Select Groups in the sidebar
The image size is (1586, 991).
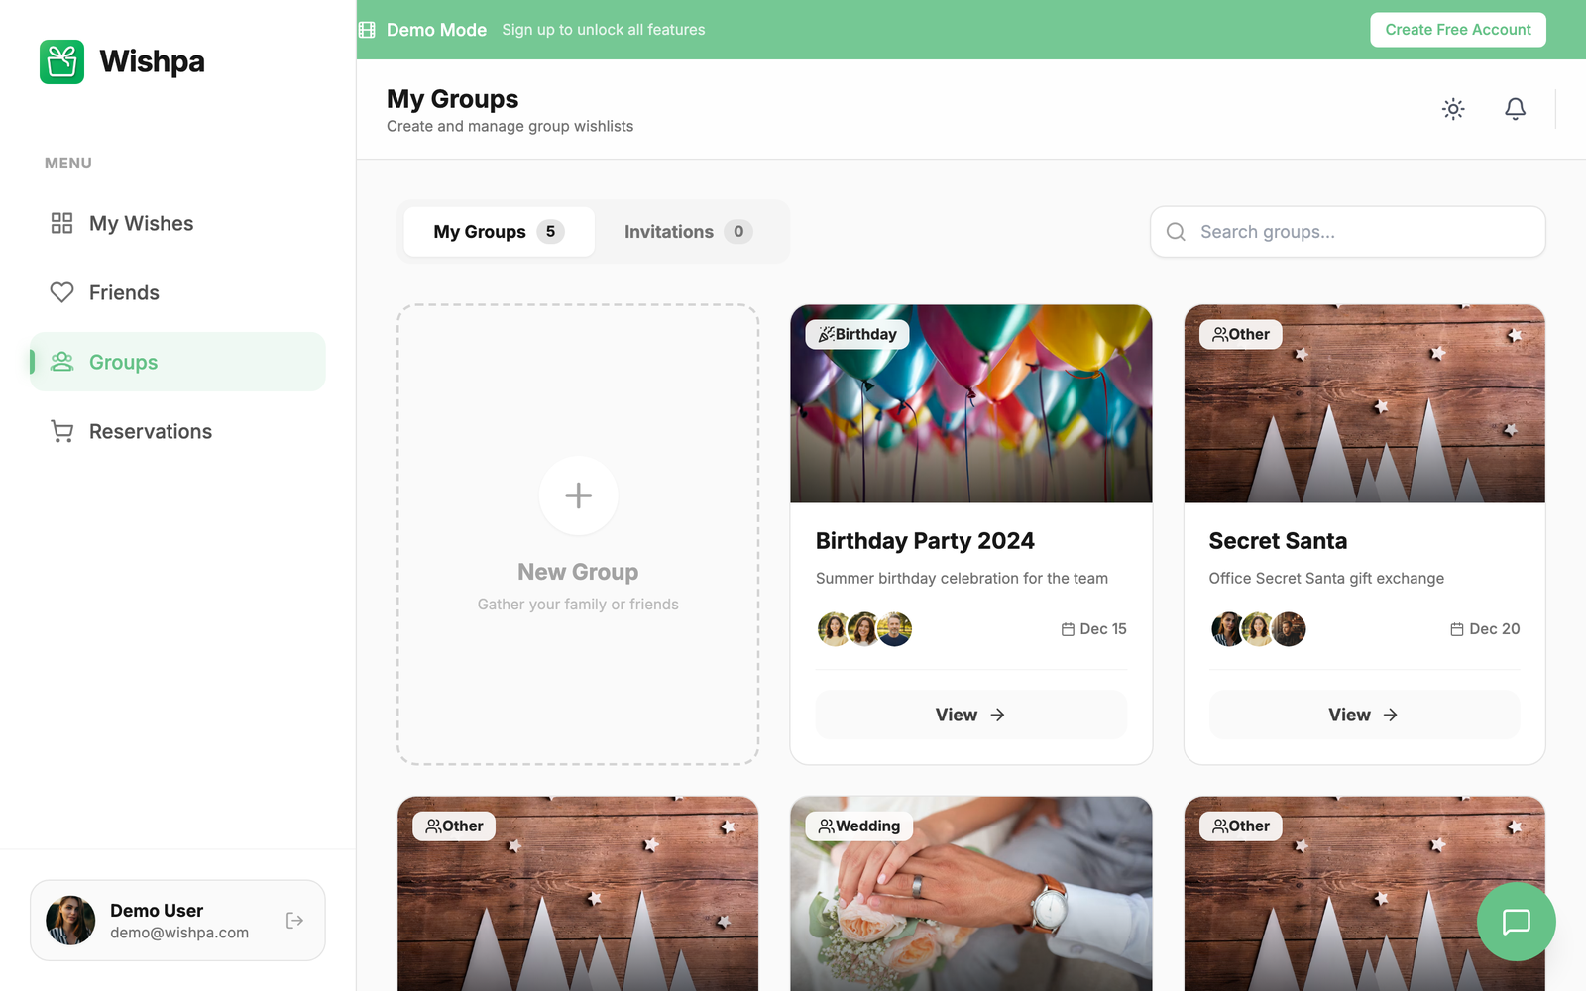(x=177, y=362)
